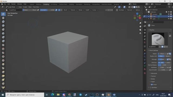Select the Crease brush tool

pos(3,45)
